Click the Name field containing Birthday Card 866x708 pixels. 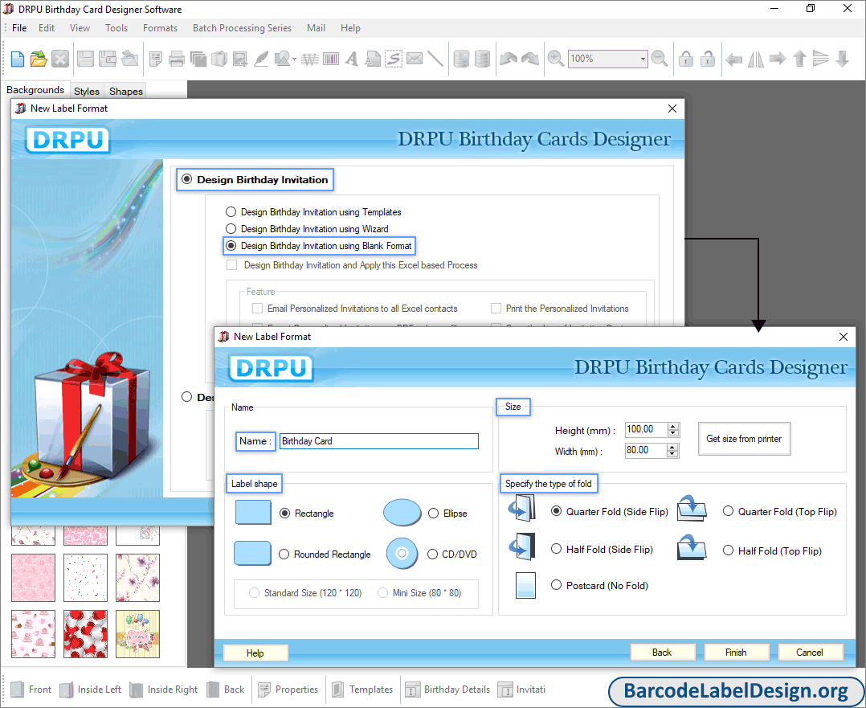point(379,441)
